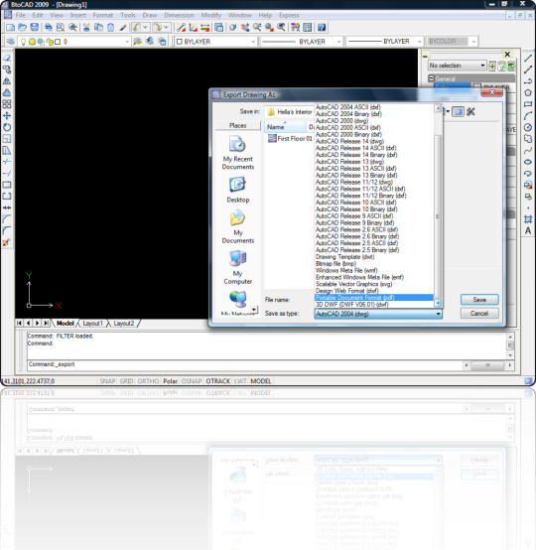Click the New drawing toolbar icon
Image resolution: width=536 pixels, height=550 pixels.
(x=11, y=28)
